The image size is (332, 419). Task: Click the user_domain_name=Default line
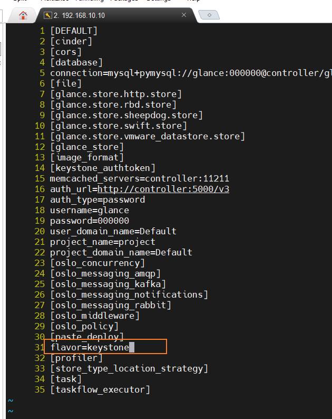click(113, 232)
